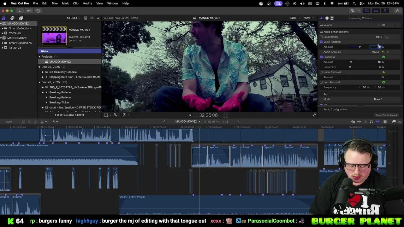
Task: Show the Audio inspector speaker icon
Action: point(321,18)
